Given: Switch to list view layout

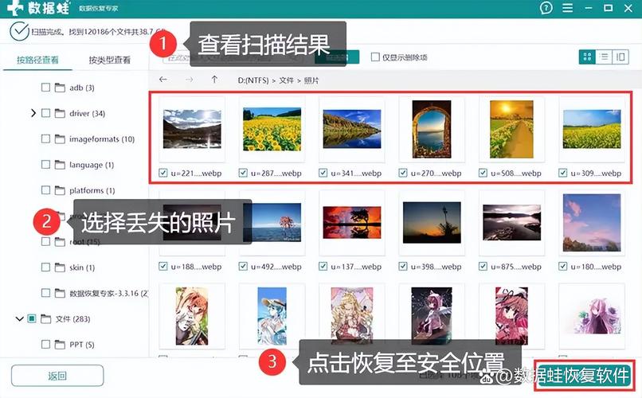Looking at the screenshot, I should (x=604, y=57).
